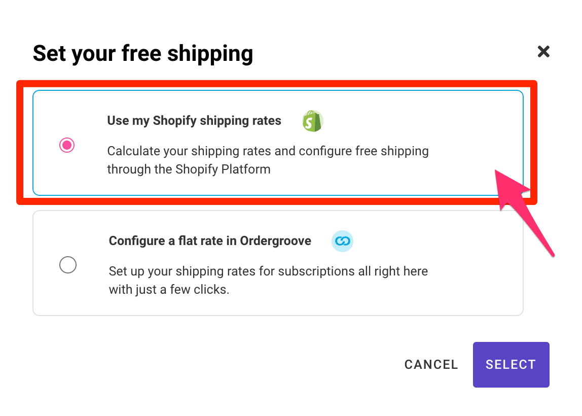The width and height of the screenshot is (582, 416).
Task: Confirm with the purple Select button
Action: click(511, 364)
